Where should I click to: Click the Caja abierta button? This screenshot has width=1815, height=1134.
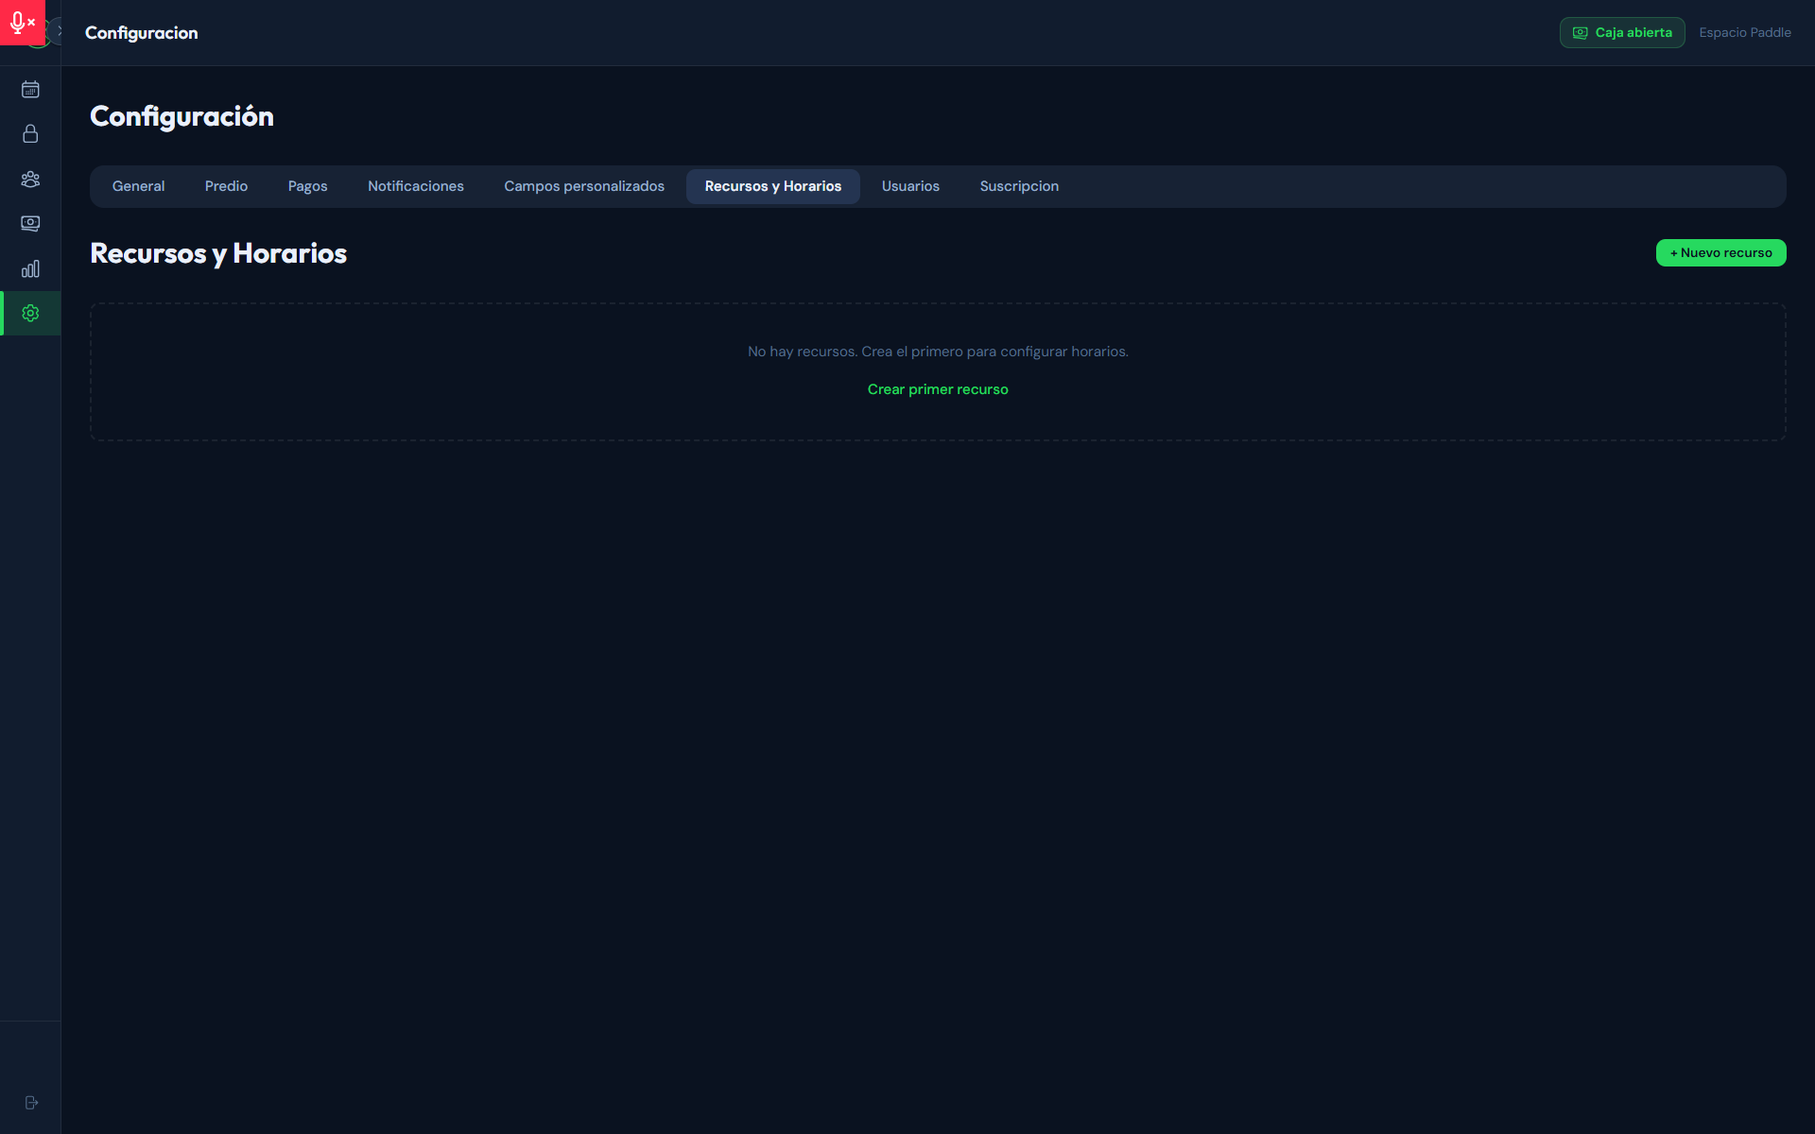pos(1622,32)
